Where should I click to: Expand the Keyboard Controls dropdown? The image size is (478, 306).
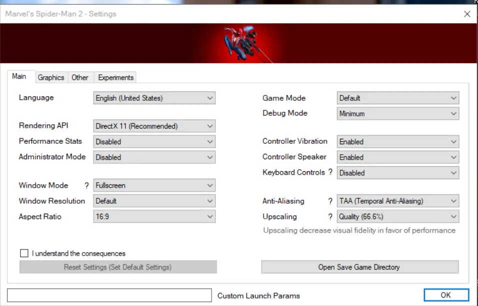tap(398, 173)
